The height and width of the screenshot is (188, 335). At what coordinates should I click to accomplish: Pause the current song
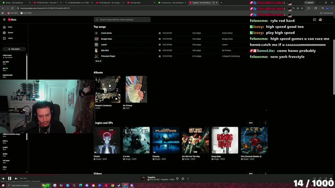9,179
